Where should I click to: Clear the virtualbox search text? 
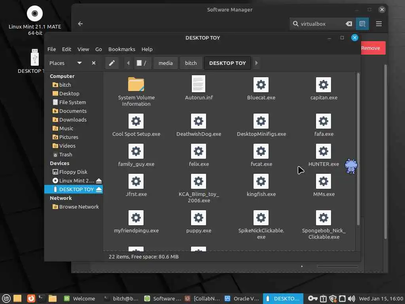[x=349, y=24]
